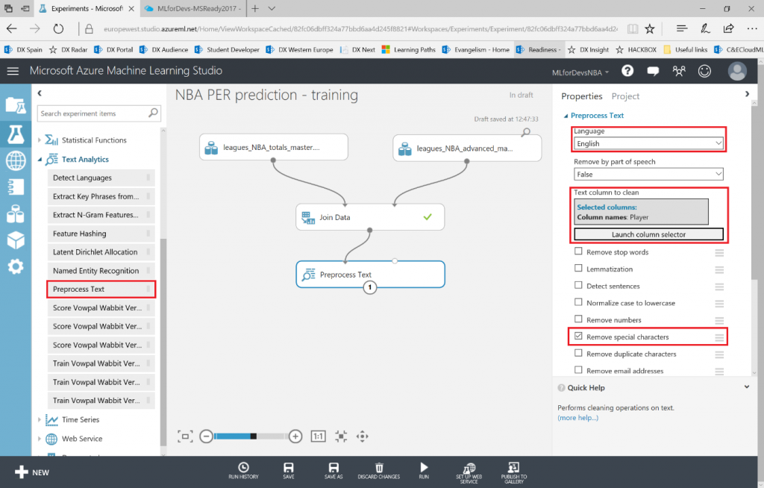This screenshot has width=764, height=488.
Task: Click the help question mark icon
Action: (627, 71)
